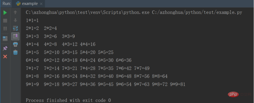
Task: Jump down the stack trace with down arrow
Action: pos(15,20)
